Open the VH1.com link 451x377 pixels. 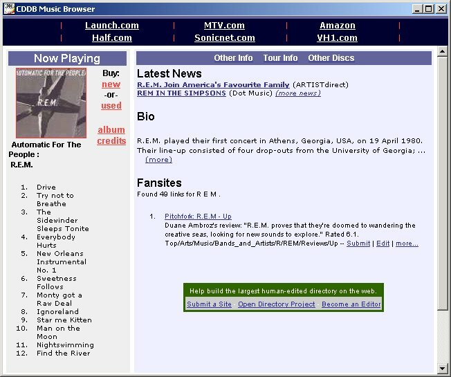coord(337,38)
